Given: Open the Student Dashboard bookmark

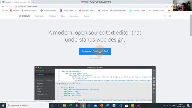Looking at the screenshot, I should (49, 10).
